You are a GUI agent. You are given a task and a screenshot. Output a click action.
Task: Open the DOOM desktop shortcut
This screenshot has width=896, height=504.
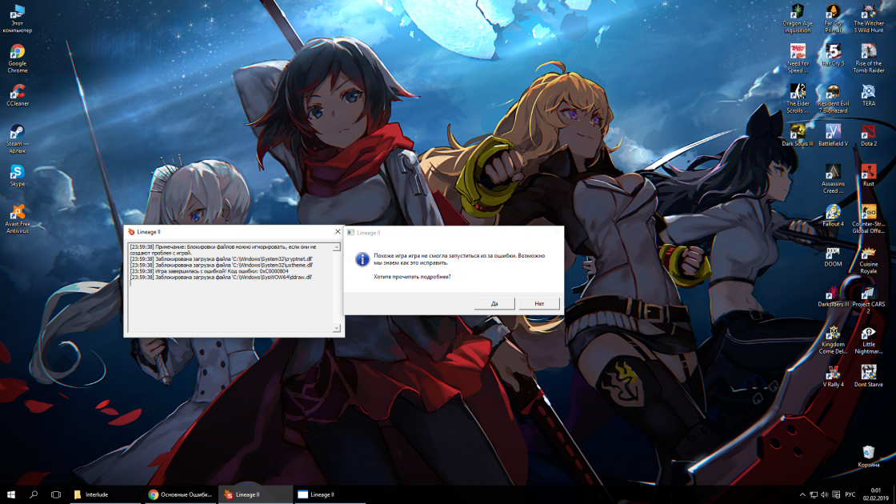[833, 253]
